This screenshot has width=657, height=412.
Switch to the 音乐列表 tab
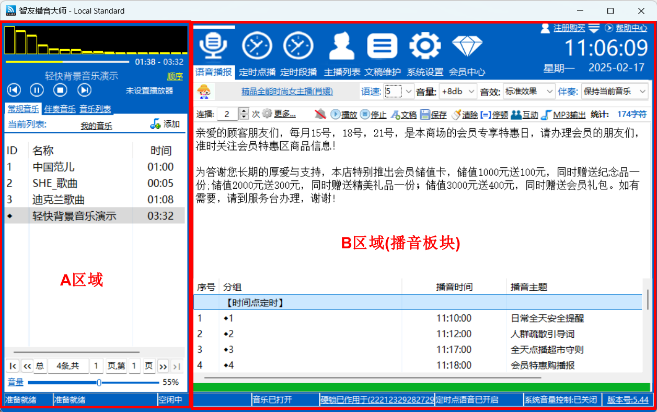pyautogui.click(x=95, y=109)
